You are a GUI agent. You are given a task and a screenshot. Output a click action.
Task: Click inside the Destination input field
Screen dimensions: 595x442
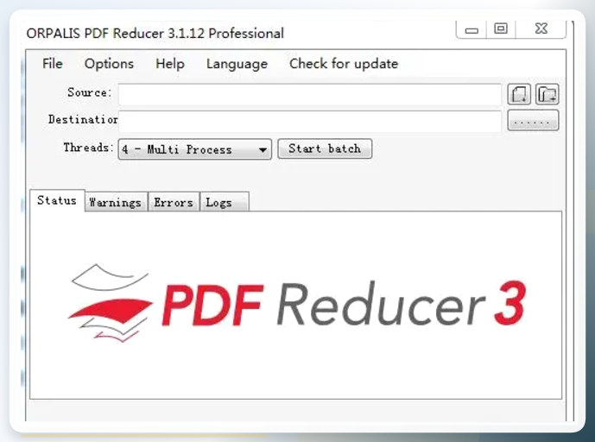coord(310,122)
